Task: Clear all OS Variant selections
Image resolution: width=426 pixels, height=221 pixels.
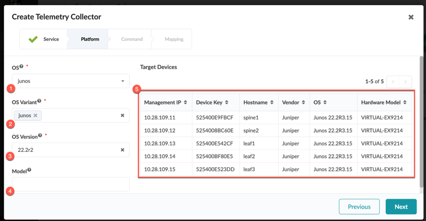Action: (x=122, y=116)
